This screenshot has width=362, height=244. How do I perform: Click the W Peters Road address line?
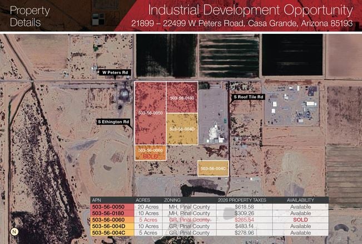(x=242, y=23)
